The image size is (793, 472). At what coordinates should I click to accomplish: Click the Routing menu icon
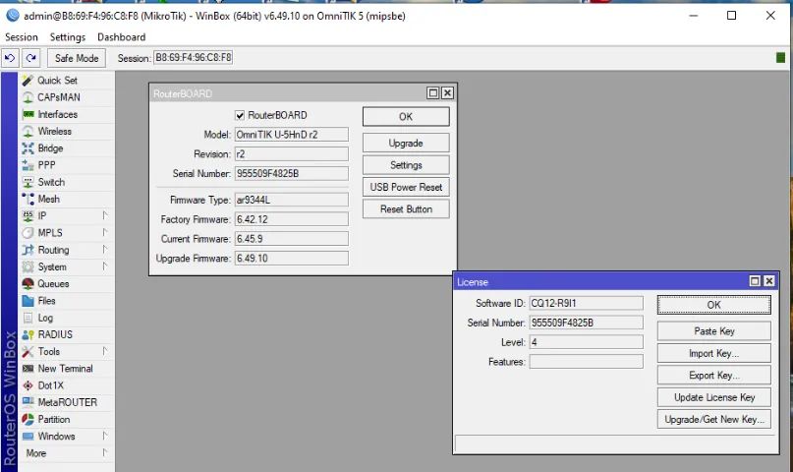tap(28, 250)
